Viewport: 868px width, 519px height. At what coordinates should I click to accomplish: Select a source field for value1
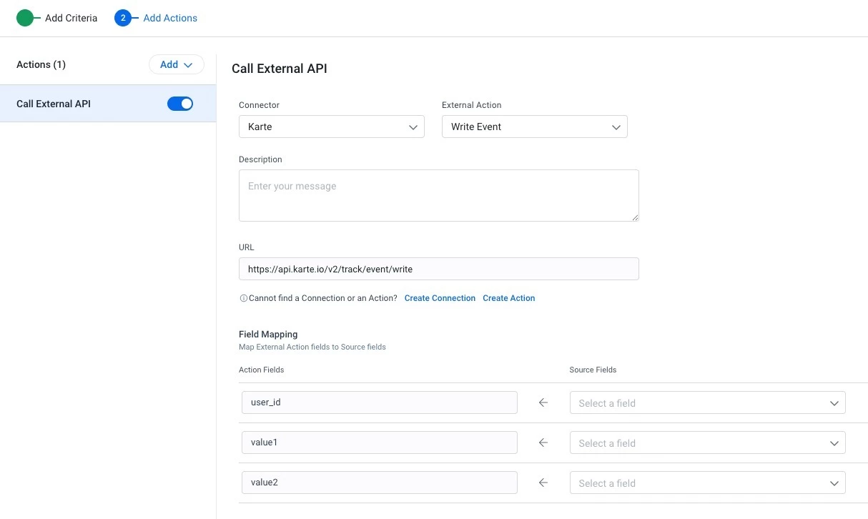tap(707, 443)
